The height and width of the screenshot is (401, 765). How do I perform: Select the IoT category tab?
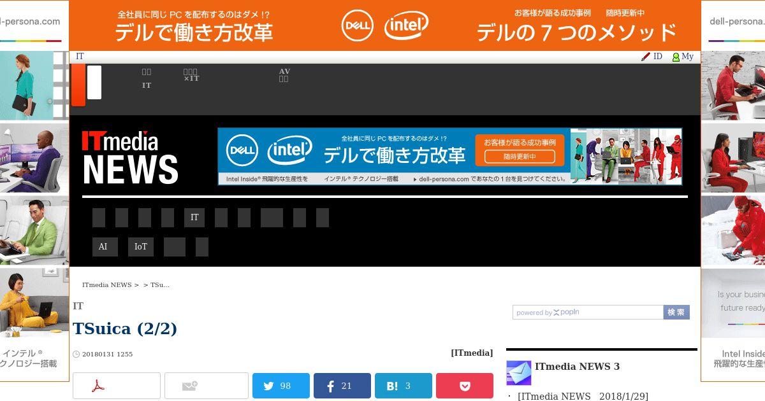click(141, 247)
